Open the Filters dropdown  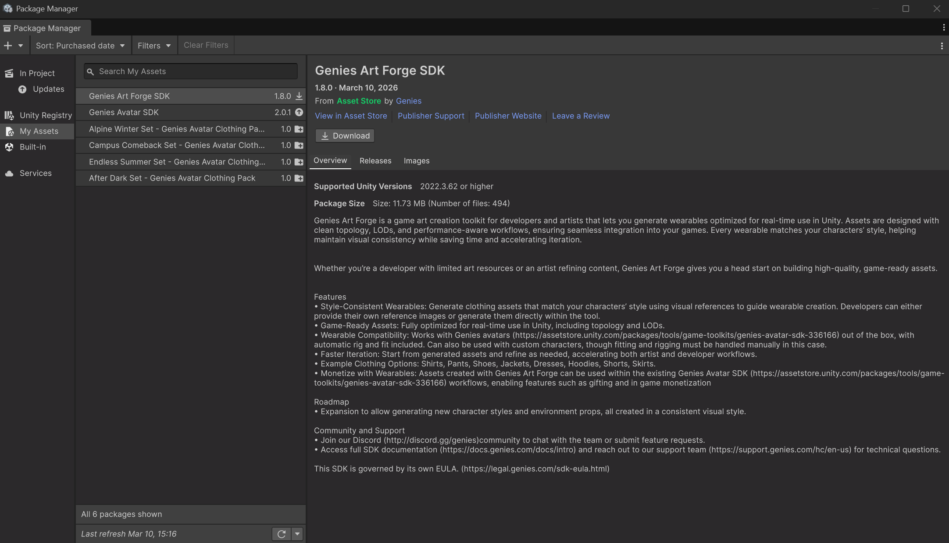tap(154, 45)
